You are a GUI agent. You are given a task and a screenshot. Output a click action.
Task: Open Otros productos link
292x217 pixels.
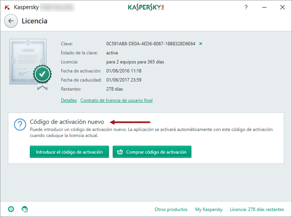(171, 210)
